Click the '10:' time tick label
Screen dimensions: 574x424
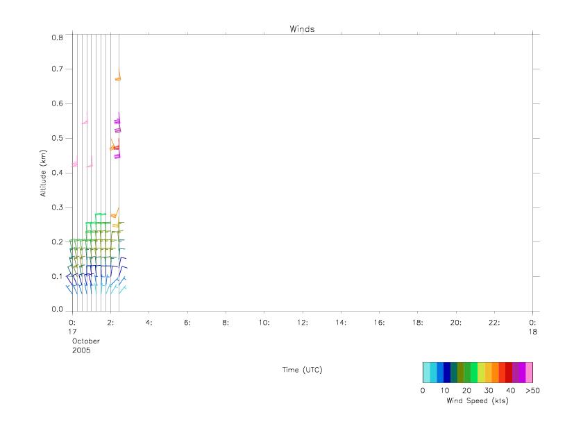[x=264, y=323]
